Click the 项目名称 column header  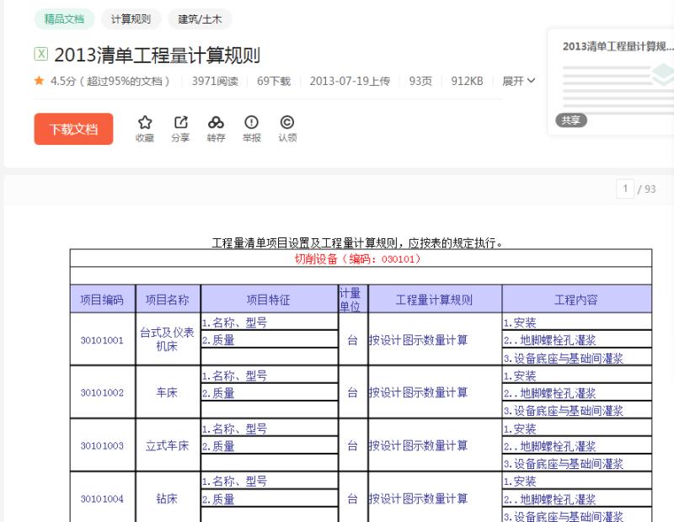(x=168, y=300)
